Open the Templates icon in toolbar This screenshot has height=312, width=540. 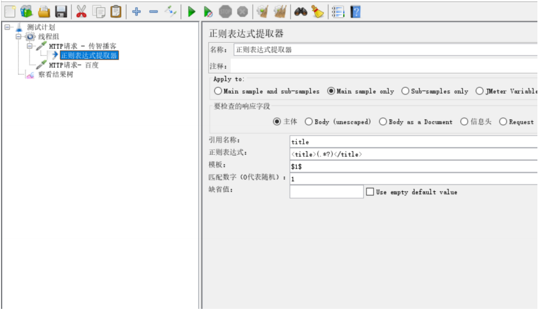pyautogui.click(x=27, y=11)
